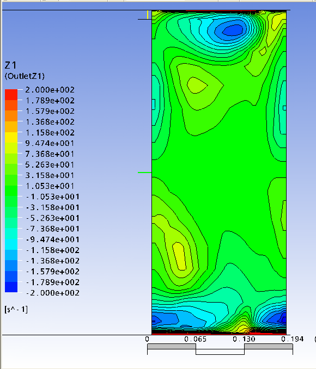Click the 0.065 scale ruler label
The width and height of the screenshot is (316, 369).
[x=196, y=339]
